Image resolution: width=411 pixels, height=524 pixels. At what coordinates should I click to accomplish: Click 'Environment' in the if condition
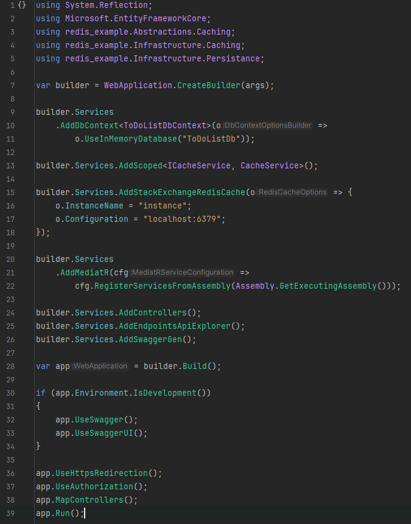102,393
